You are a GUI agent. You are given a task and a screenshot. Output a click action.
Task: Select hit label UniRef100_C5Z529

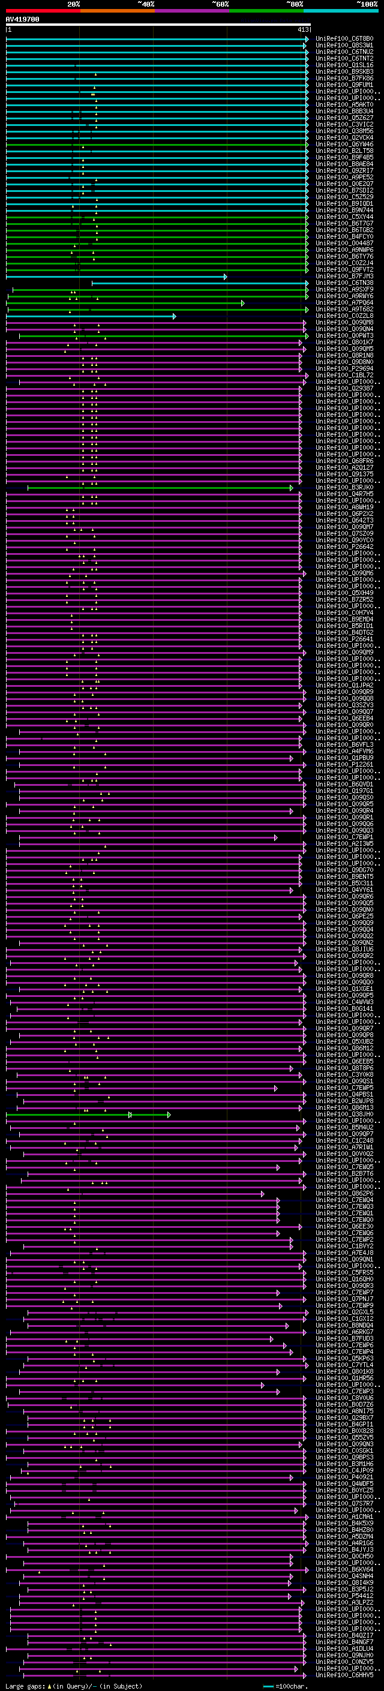coord(344,197)
